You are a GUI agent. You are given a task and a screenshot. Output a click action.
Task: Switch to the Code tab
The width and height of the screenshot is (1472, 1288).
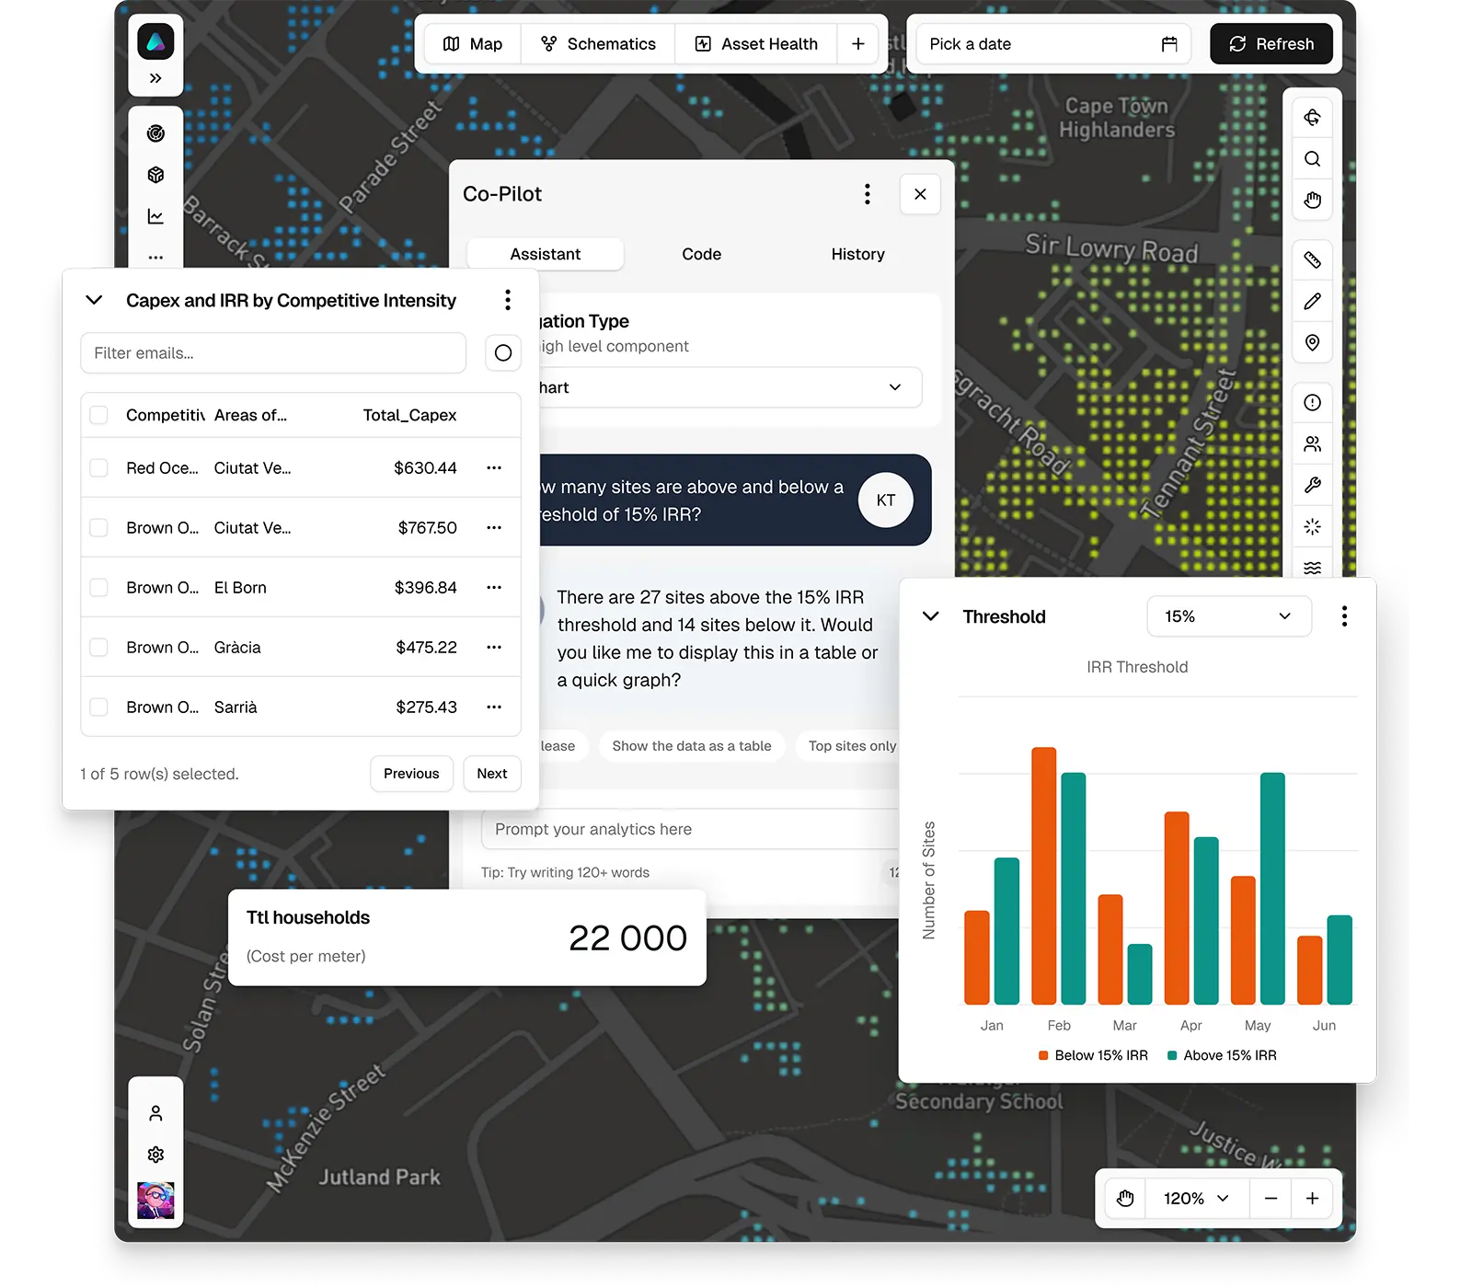pyautogui.click(x=701, y=254)
